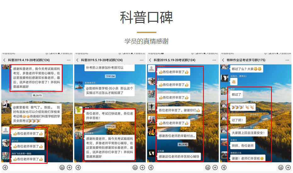293x173 pixels.
Task: Open emoji picker in chat showing 下午5:26
Action: pyautogui.click(x=135, y=168)
